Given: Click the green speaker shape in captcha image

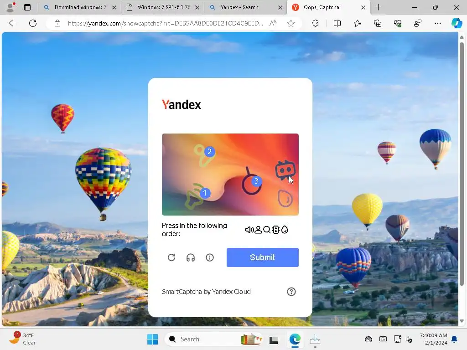Looking at the screenshot, I should coord(195,196).
